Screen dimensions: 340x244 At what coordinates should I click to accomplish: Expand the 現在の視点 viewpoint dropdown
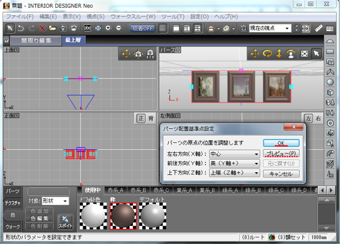click(287, 28)
